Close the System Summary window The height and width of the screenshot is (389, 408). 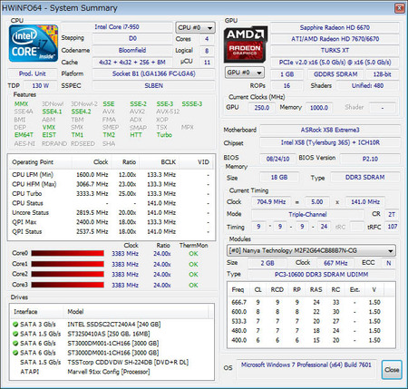coord(399,8)
